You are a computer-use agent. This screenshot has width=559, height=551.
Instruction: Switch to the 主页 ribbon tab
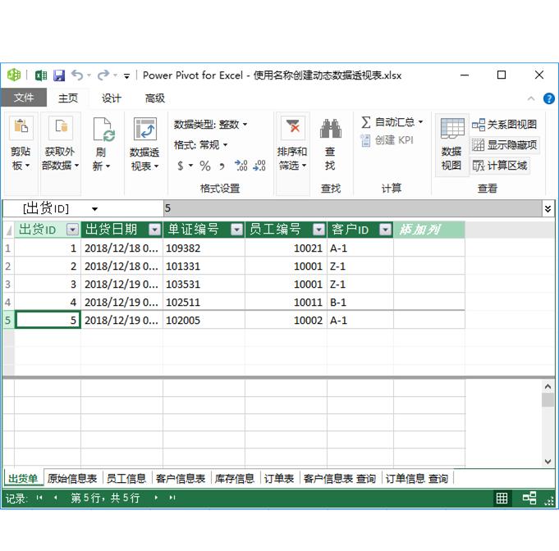point(68,98)
